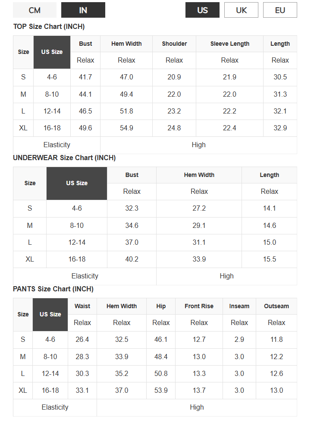Viewport: 314px width, 423px height.
Task: Click the Inseam column header
Action: pos(239,306)
